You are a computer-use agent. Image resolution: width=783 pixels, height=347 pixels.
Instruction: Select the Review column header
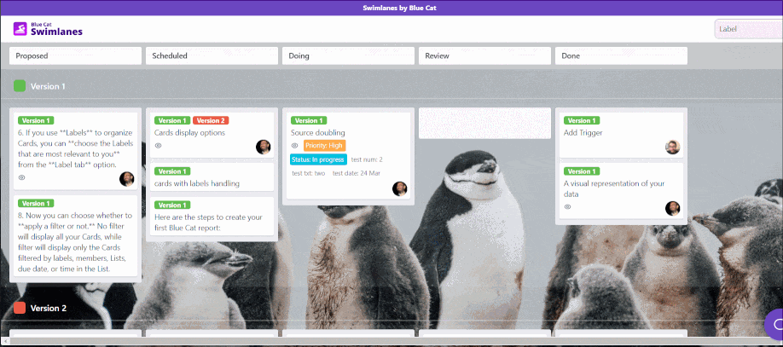(x=484, y=56)
